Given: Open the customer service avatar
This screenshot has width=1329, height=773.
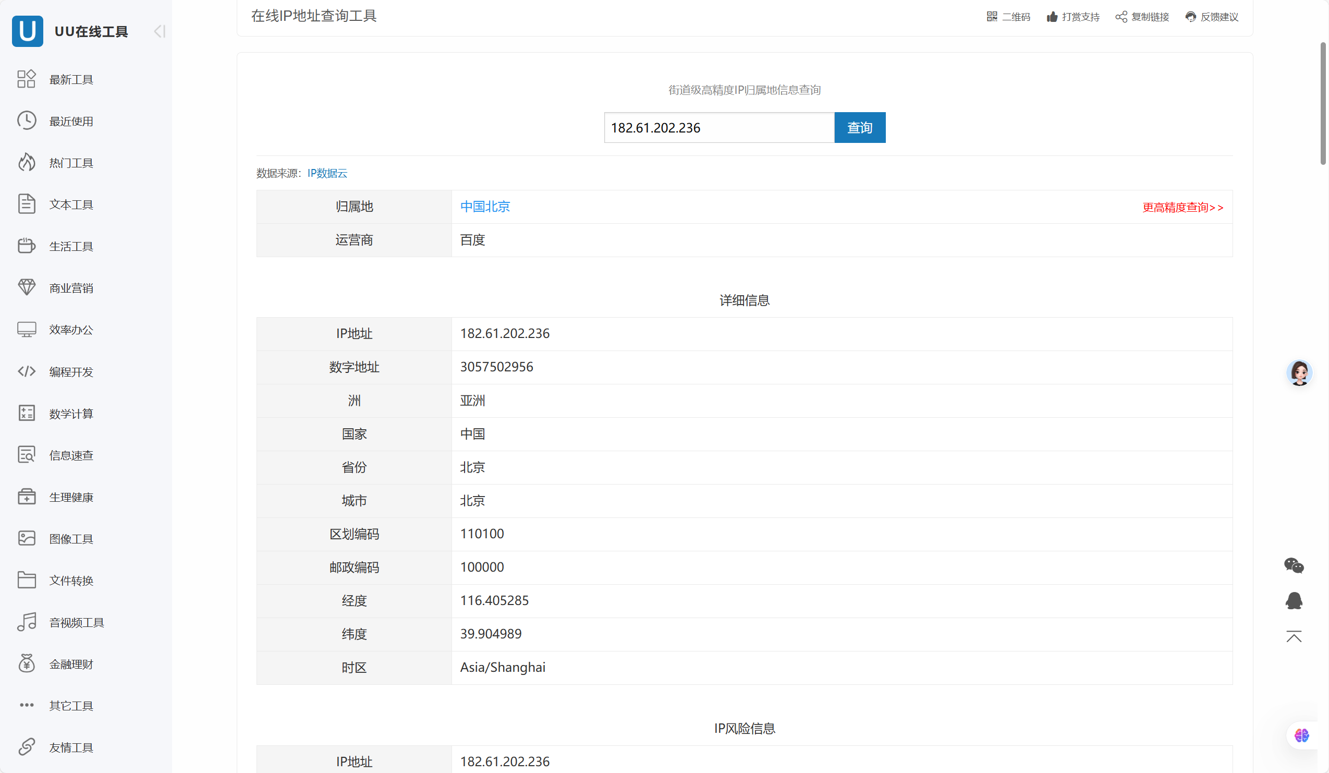Looking at the screenshot, I should coord(1299,373).
